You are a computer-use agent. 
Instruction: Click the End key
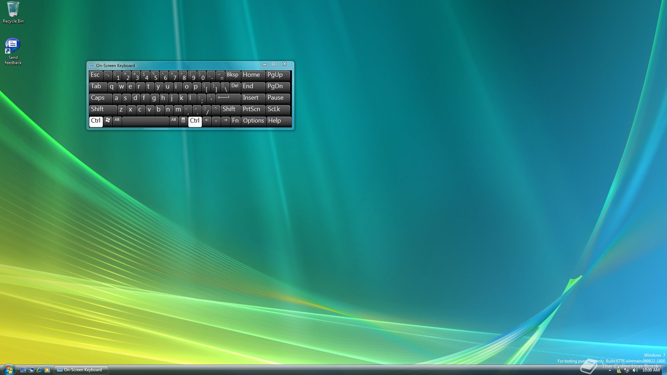[253, 87]
